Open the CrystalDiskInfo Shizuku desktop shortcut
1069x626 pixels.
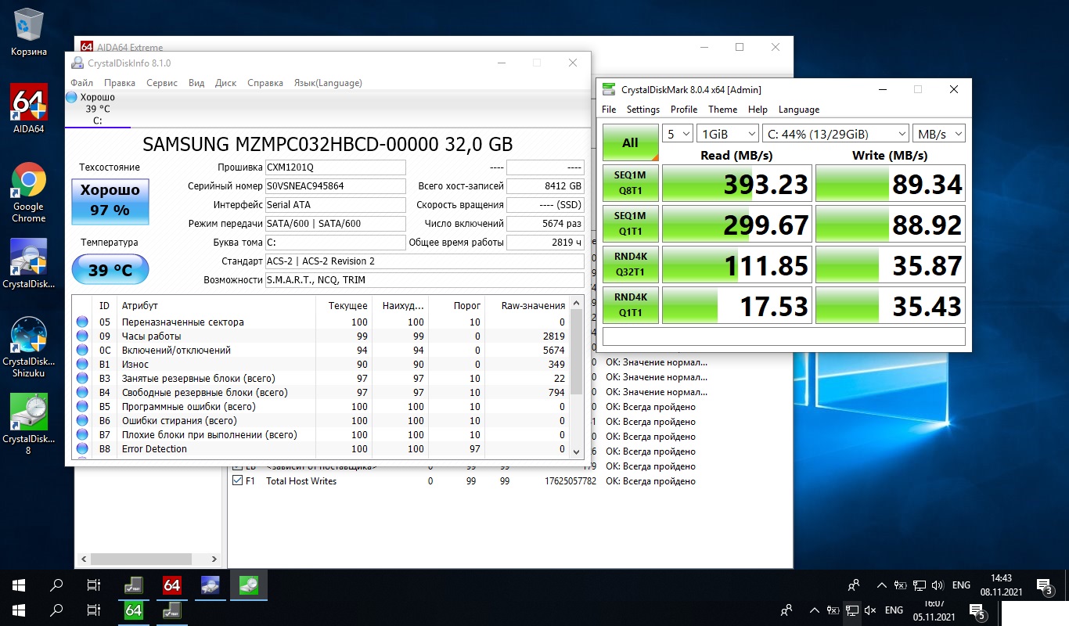[x=28, y=347]
